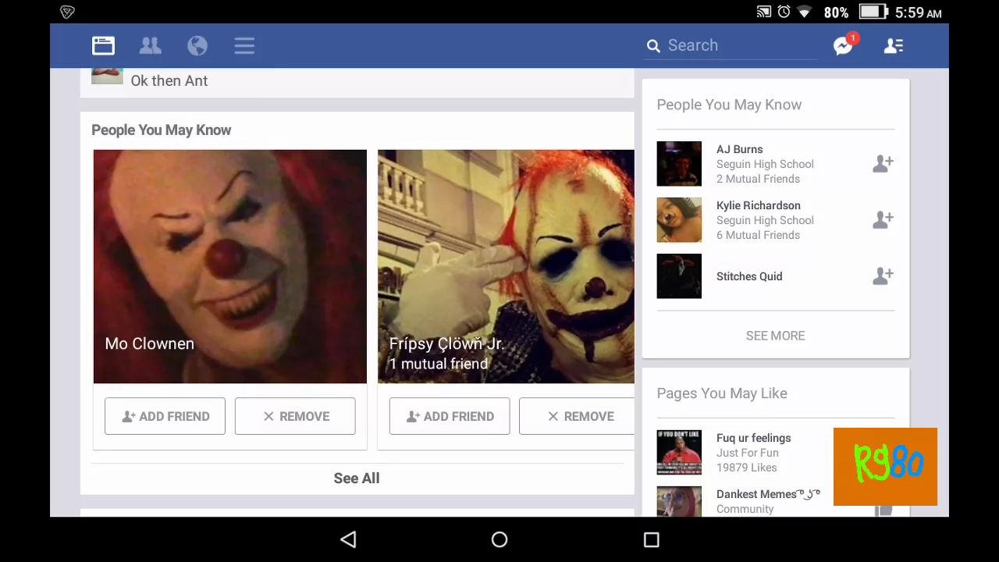Image resolution: width=999 pixels, height=562 pixels.
Task: Open Messenger chat icon
Action: (844, 45)
